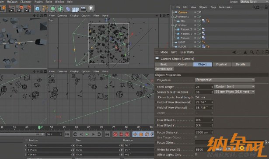Go to start of animation
Viewport: 269px width, 159px height.
[x=67, y=134]
